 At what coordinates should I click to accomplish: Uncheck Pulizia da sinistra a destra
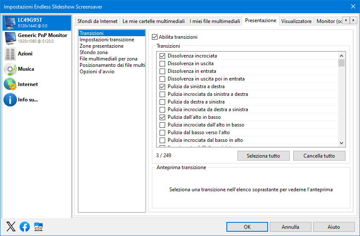(162, 86)
